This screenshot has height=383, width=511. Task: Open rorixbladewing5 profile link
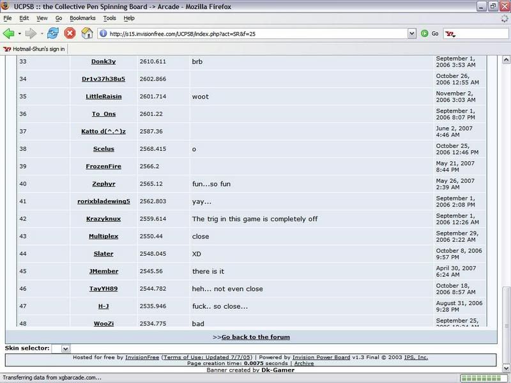tap(103, 201)
